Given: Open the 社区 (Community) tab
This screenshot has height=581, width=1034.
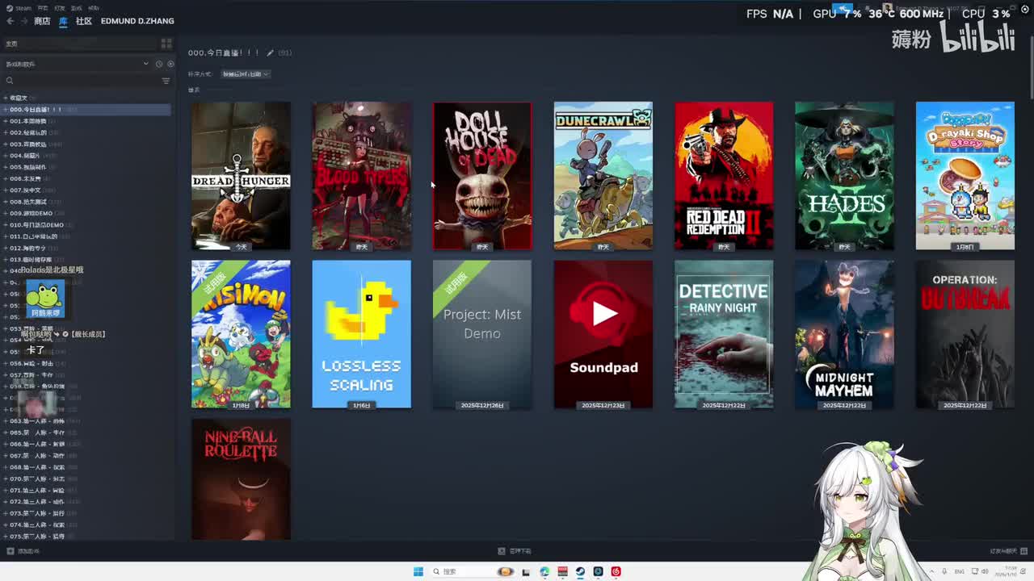Looking at the screenshot, I should pyautogui.click(x=84, y=21).
